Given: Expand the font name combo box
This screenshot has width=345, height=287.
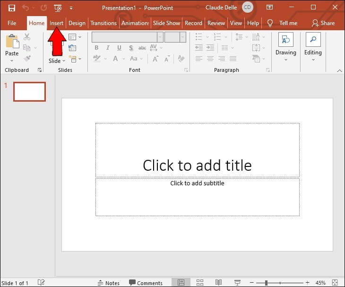Looking at the screenshot, I should [x=160, y=37].
